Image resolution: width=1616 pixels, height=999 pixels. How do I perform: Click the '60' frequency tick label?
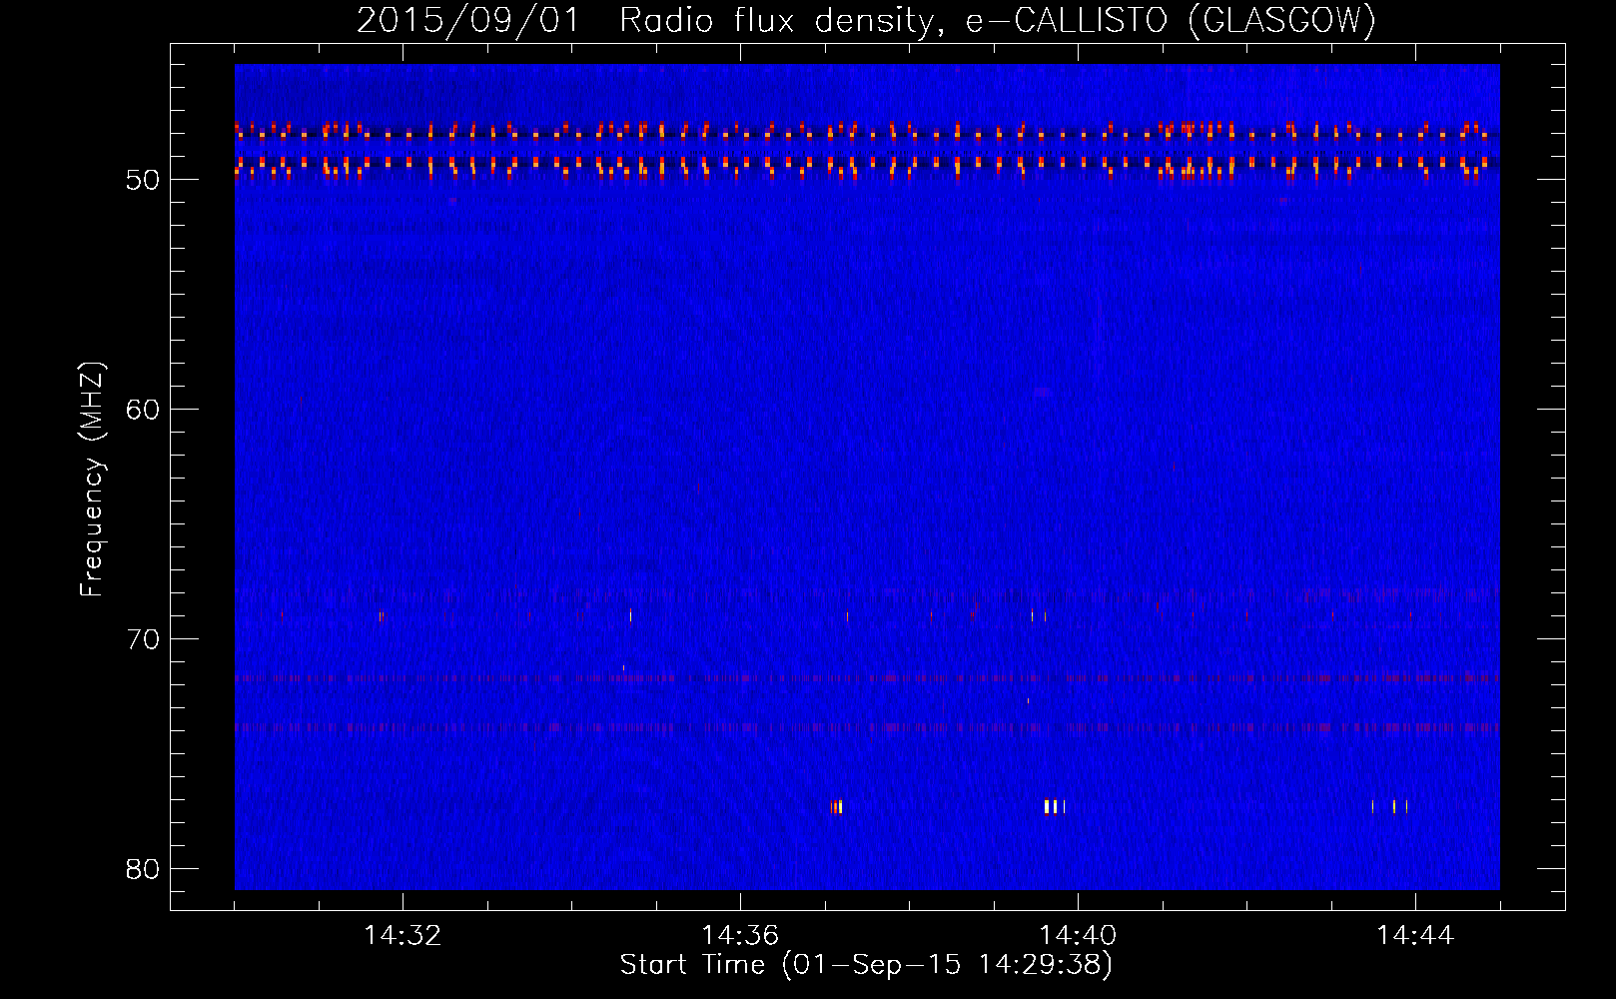click(143, 410)
